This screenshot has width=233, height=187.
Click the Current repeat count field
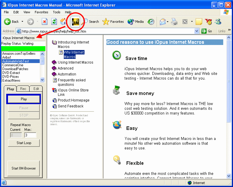point(16,135)
